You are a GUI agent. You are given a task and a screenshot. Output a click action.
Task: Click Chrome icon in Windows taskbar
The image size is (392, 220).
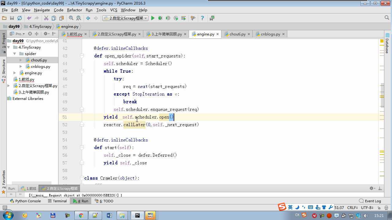(81, 215)
